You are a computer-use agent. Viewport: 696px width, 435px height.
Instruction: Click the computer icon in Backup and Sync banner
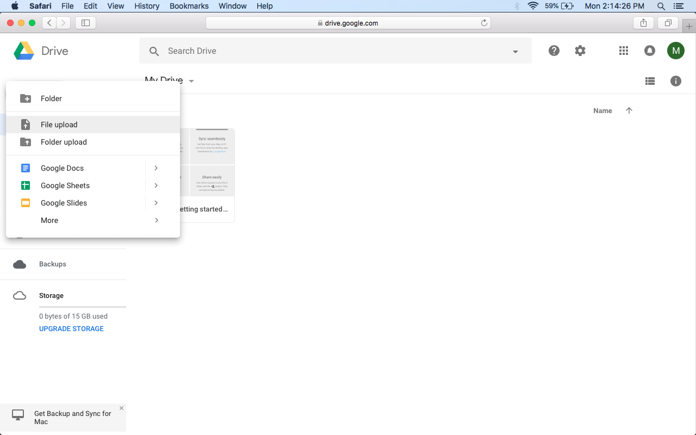(x=18, y=415)
